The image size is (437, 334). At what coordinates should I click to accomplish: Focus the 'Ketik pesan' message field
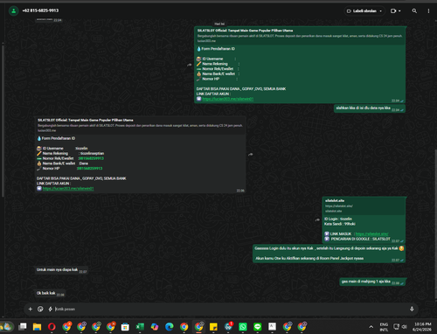coord(230,309)
